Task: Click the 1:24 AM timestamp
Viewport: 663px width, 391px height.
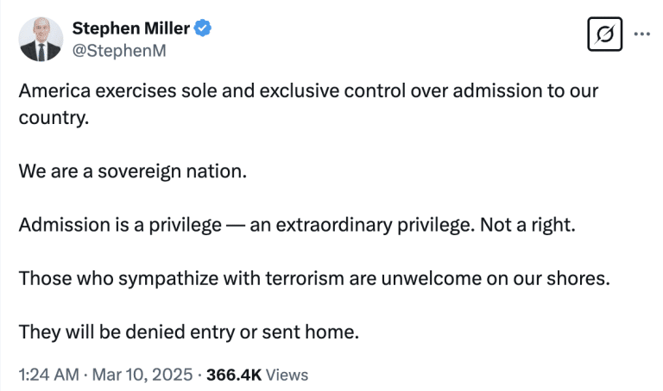Action: tap(47, 375)
